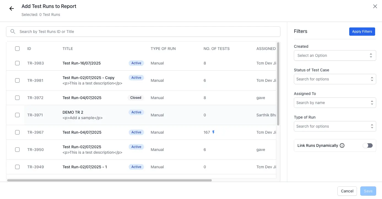Click info icon next to Link Runs Dynamically
382x199 pixels.
point(342,145)
